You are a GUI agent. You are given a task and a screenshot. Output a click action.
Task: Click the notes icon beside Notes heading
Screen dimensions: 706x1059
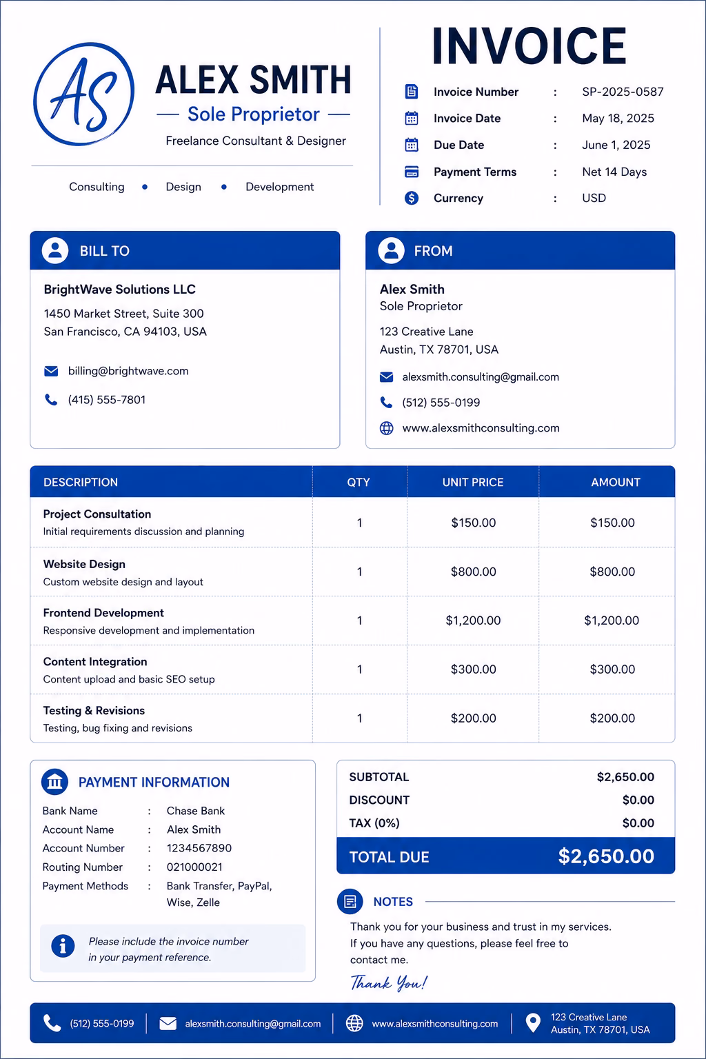(x=350, y=901)
